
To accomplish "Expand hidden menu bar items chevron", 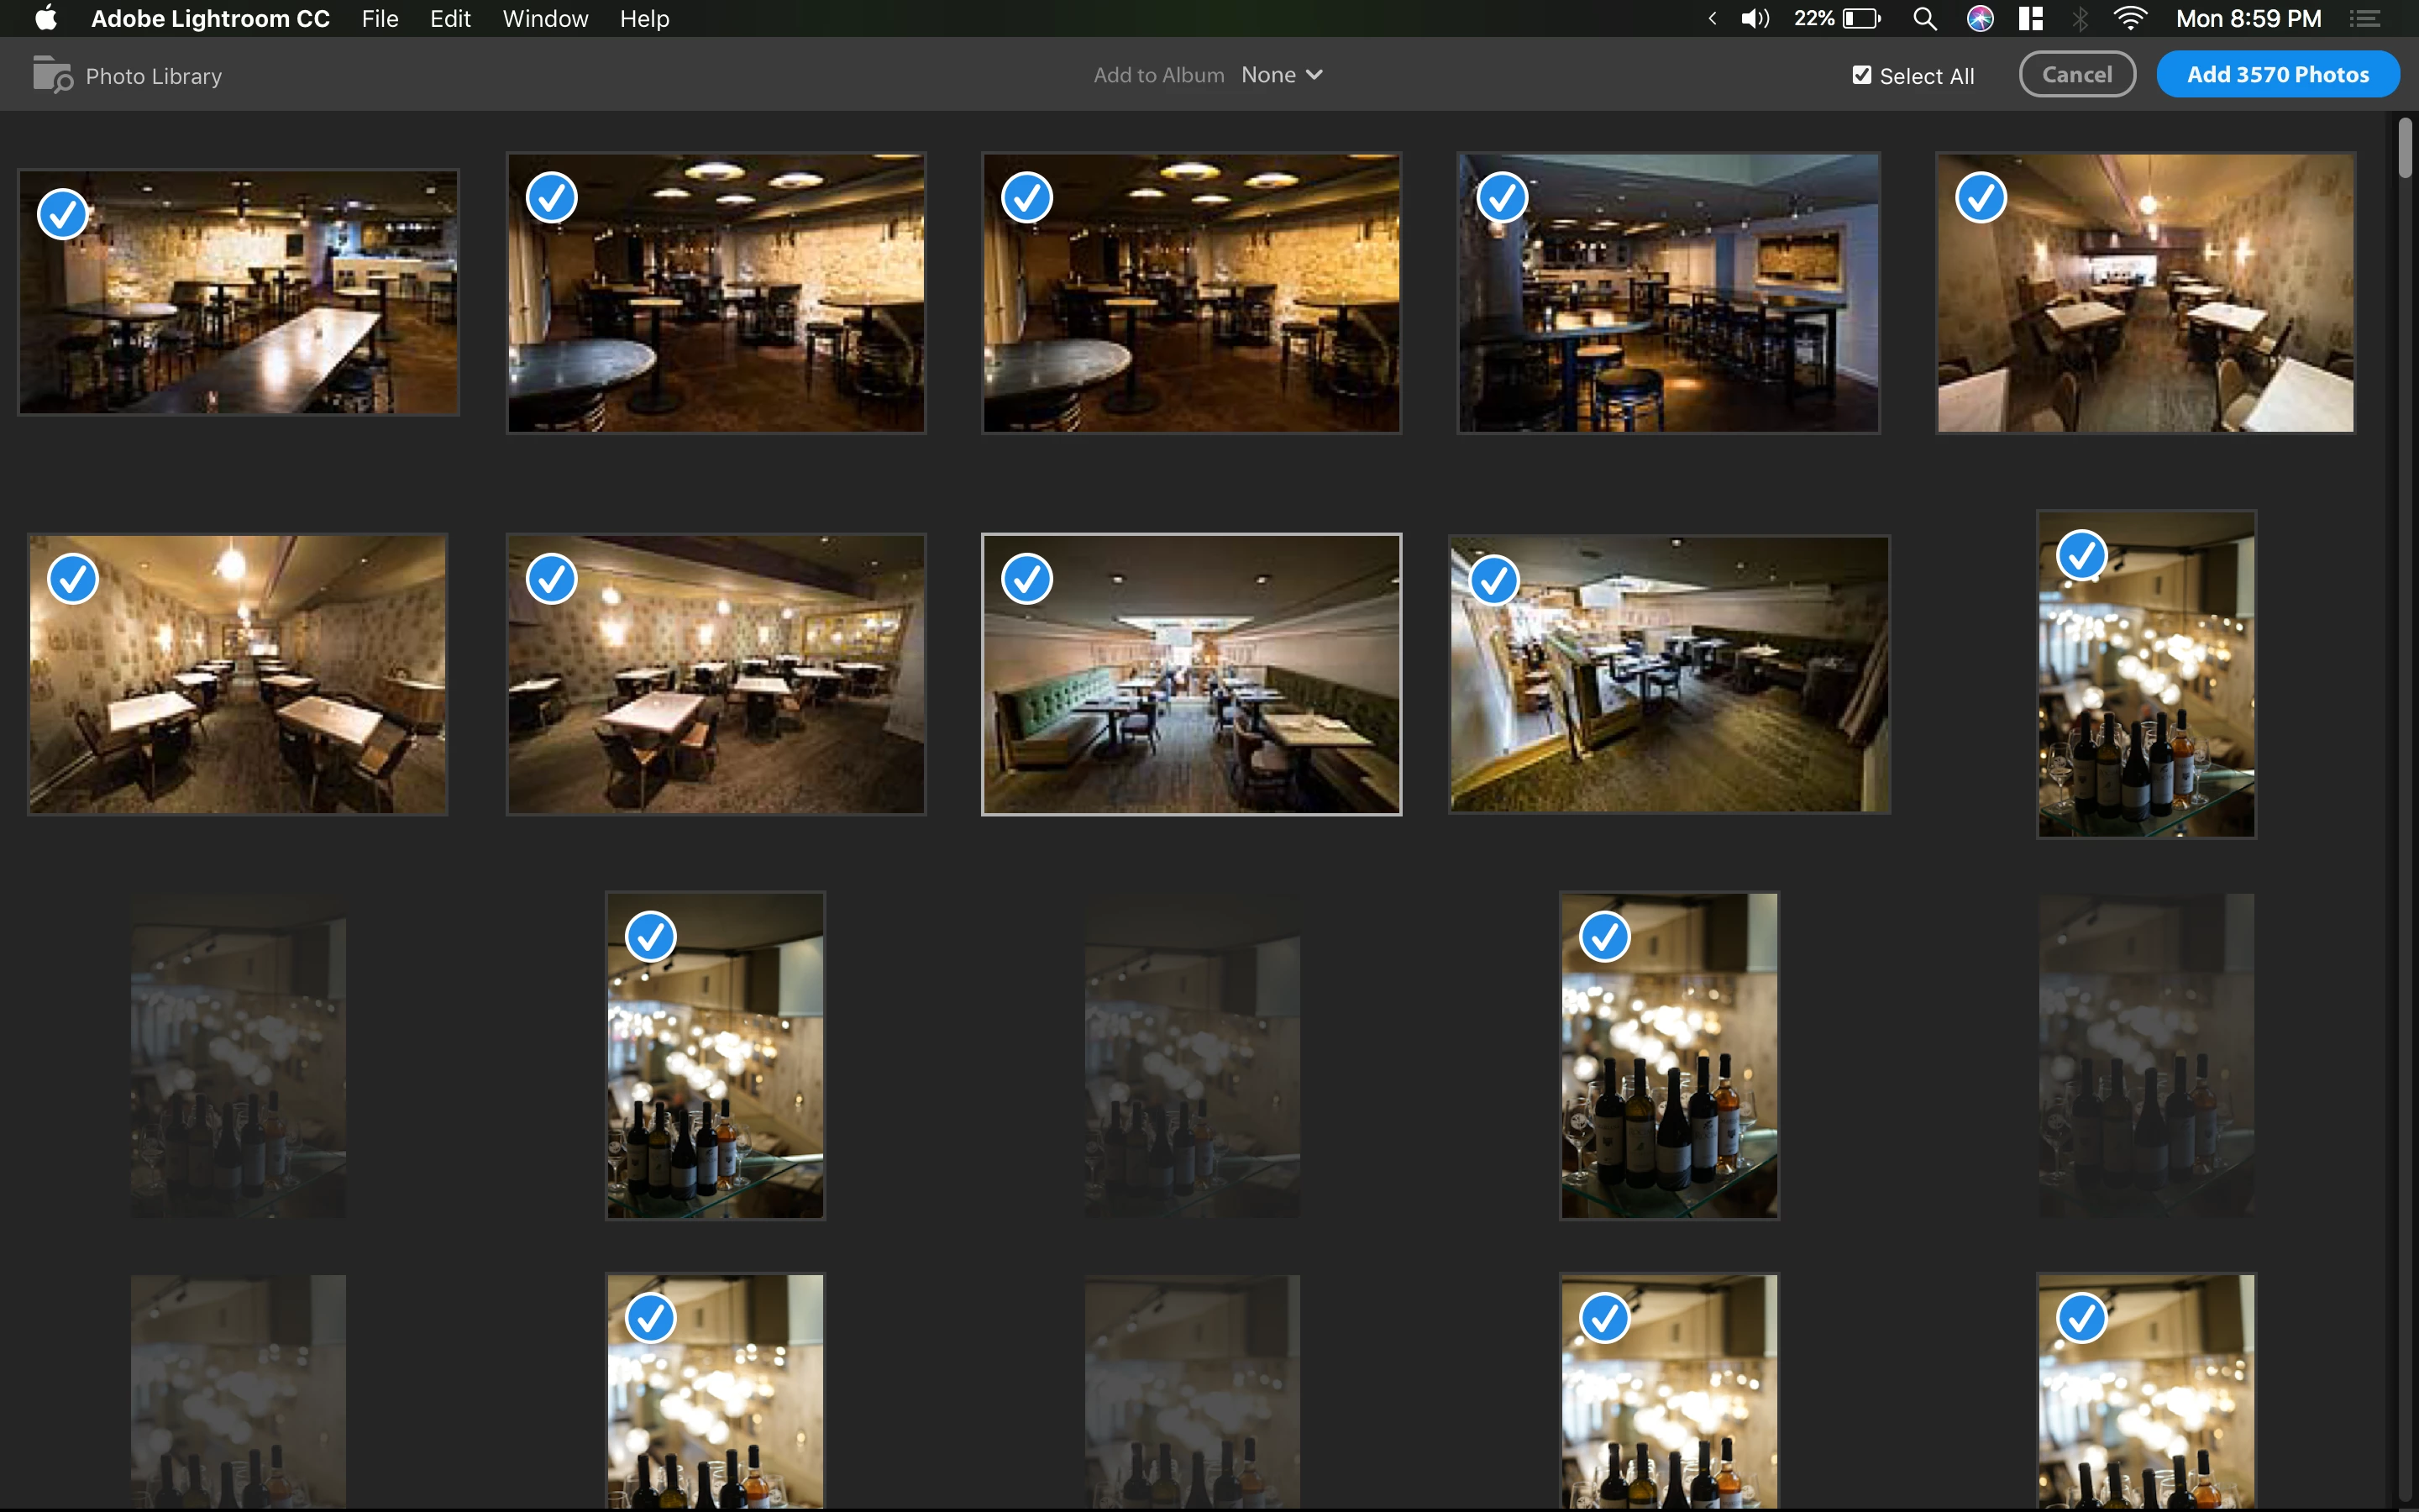I will [1713, 19].
